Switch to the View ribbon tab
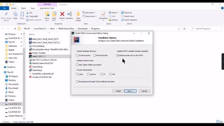The width and height of the screenshot is (224, 126). [x=33, y=8]
